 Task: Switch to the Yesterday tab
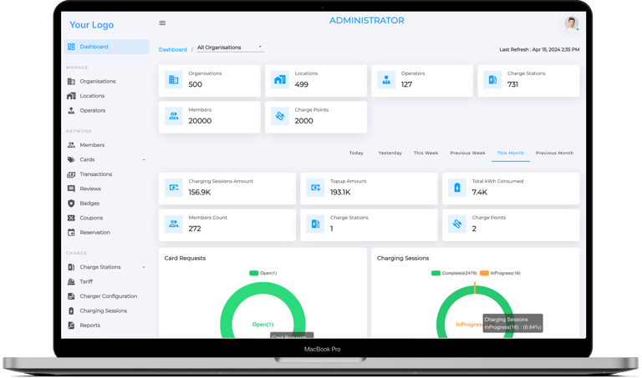coord(390,153)
